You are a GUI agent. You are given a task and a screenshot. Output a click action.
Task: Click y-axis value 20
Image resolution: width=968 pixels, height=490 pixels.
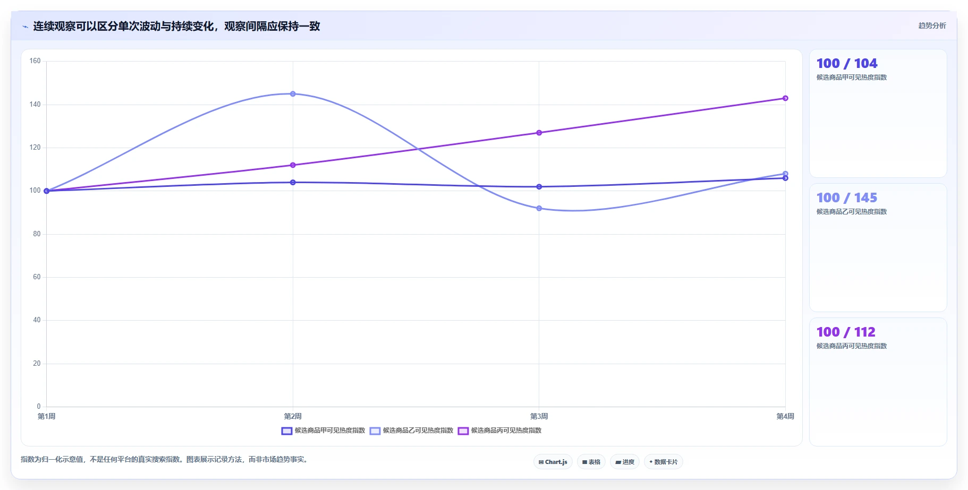point(37,364)
